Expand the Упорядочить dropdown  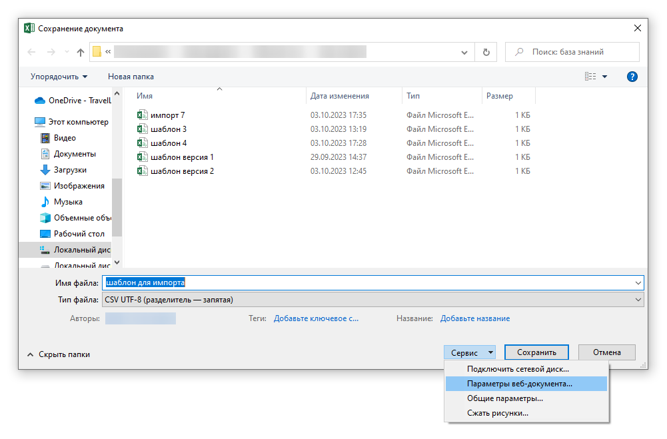point(59,77)
